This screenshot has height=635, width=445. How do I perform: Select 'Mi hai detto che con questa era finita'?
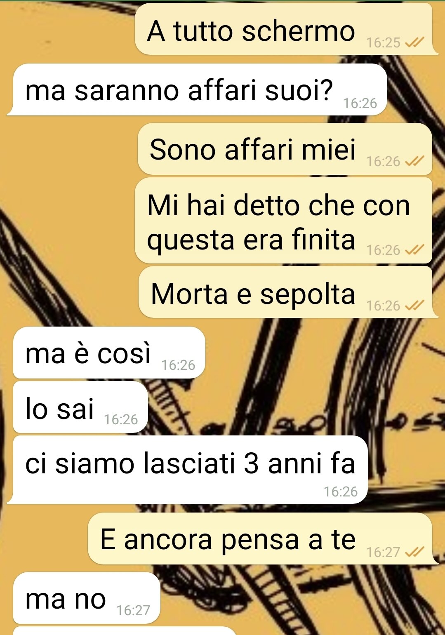(x=284, y=221)
